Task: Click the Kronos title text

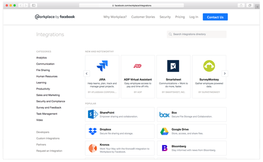Action: coord(104,145)
